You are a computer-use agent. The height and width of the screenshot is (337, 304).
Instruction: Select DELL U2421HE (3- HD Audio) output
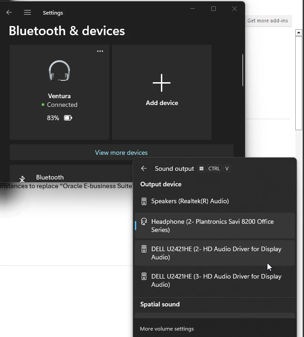[215, 280]
